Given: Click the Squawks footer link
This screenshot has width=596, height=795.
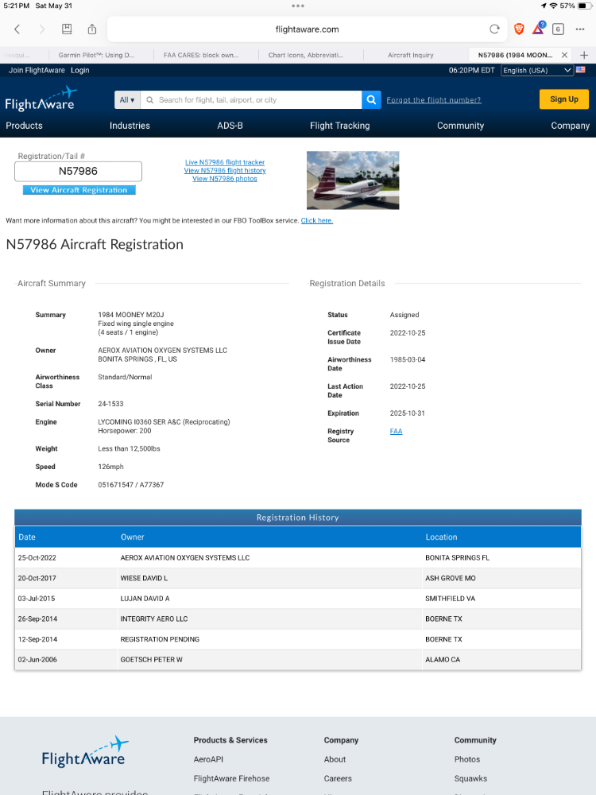Looking at the screenshot, I should [x=470, y=778].
